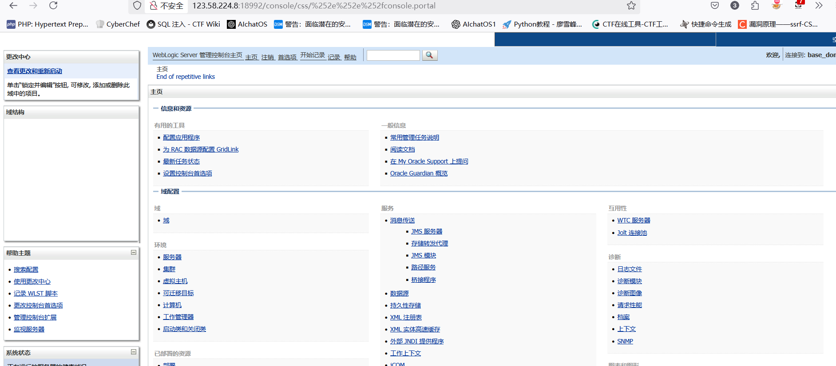Screen dimensions: 836x366
Task: Open the Oracle Guardian 概览 link
Action: click(419, 173)
